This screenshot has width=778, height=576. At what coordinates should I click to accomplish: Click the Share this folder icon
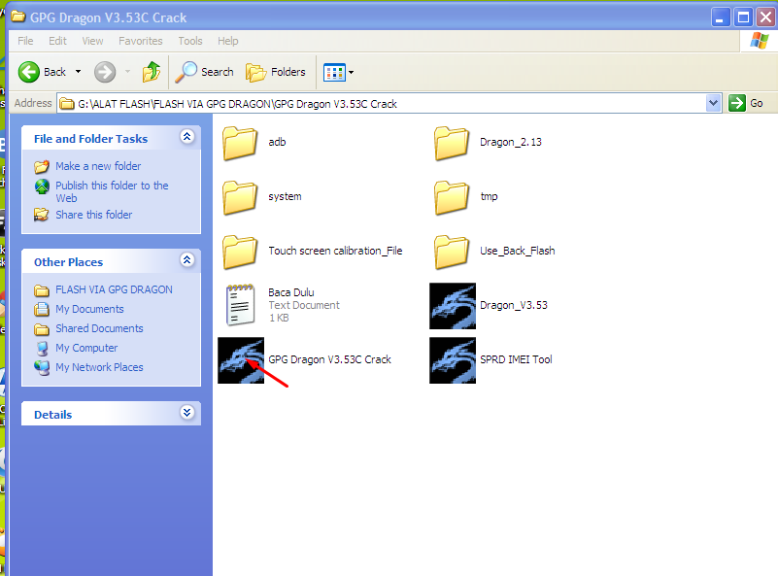click(x=42, y=215)
